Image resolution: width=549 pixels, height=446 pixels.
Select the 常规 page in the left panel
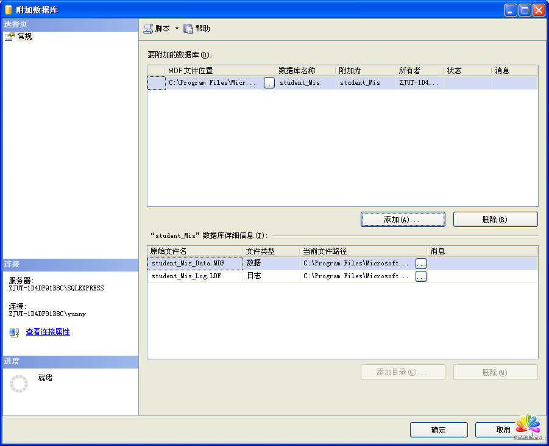(24, 37)
